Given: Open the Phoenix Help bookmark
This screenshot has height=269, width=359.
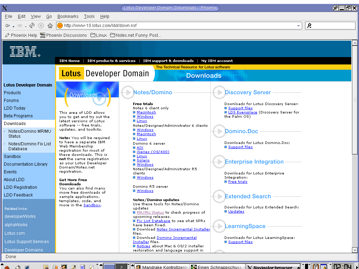Looking at the screenshot, I should (x=21, y=35).
